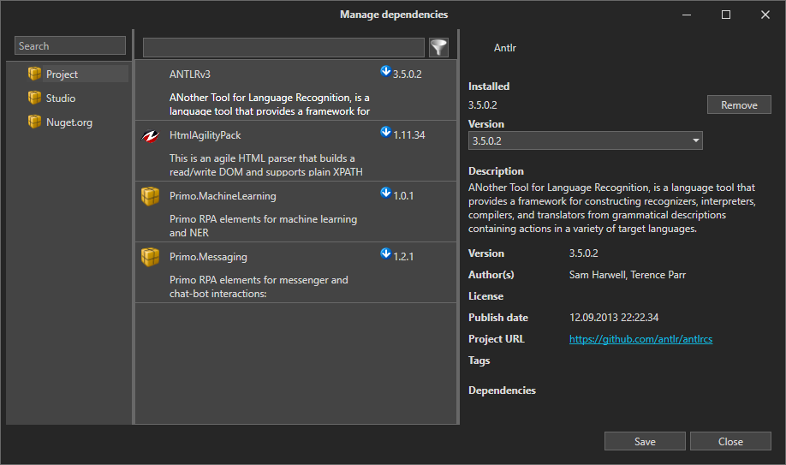Click the version number 1.0.1
Viewport: 786px width, 465px height.
pyautogui.click(x=403, y=195)
